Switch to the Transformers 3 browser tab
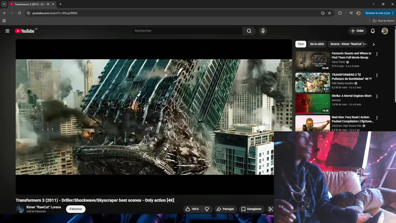This screenshot has height=223, width=396. point(29,4)
